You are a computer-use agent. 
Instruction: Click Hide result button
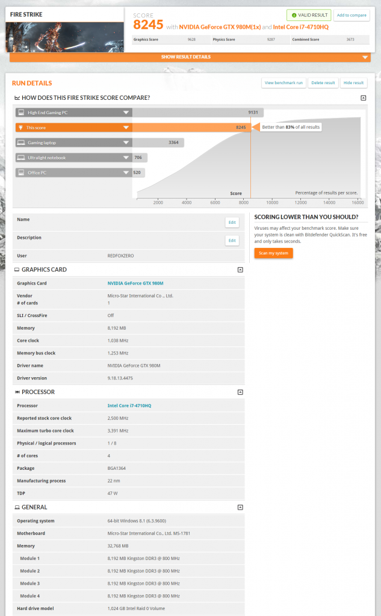(353, 83)
